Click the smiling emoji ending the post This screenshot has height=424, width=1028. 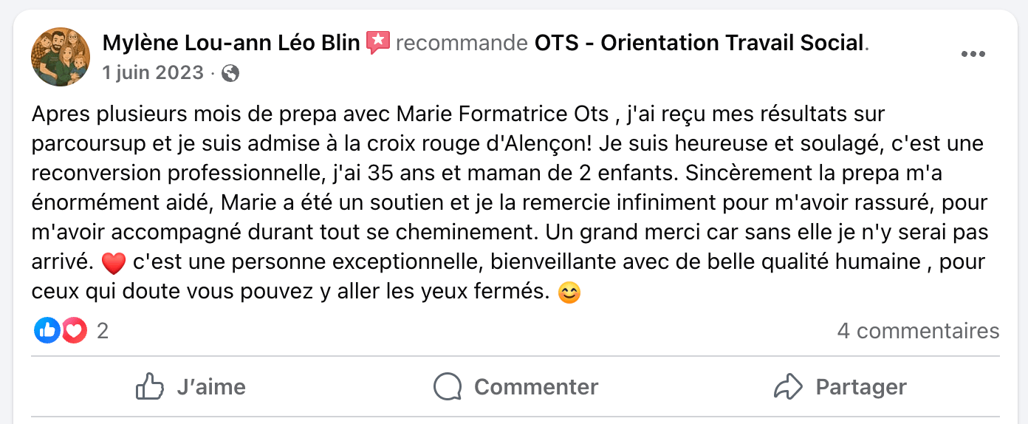pyautogui.click(x=569, y=293)
